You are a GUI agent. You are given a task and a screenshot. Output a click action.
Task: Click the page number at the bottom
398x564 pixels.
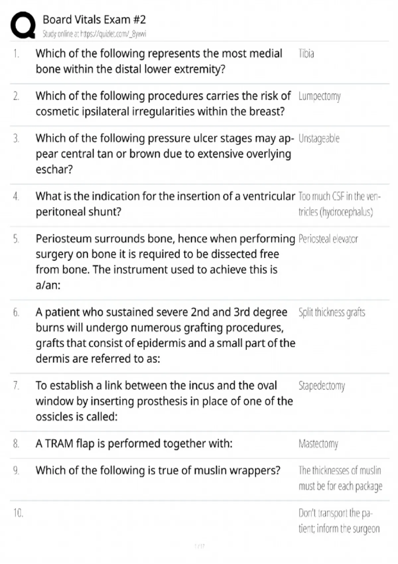tap(199, 546)
